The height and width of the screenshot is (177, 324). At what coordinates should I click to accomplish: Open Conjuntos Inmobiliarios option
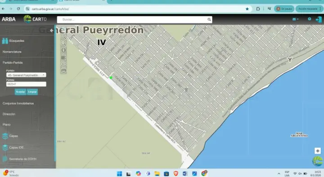tap(18, 103)
